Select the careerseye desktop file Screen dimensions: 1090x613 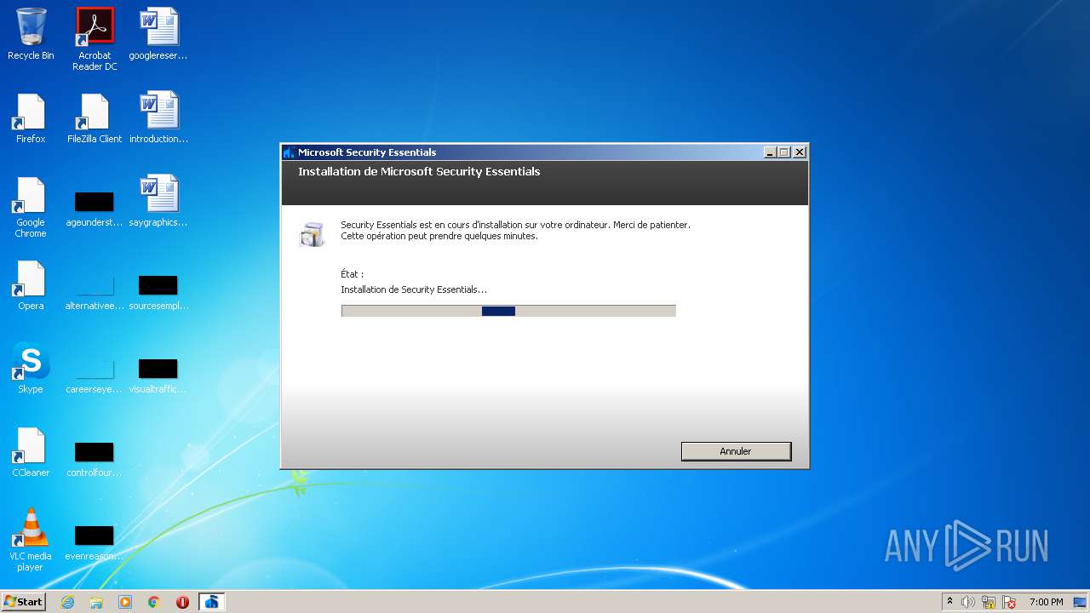click(95, 374)
